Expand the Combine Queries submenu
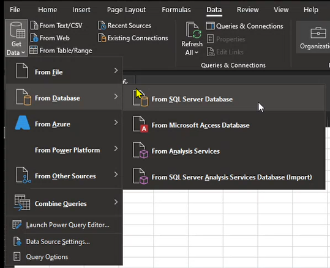 pos(64,203)
